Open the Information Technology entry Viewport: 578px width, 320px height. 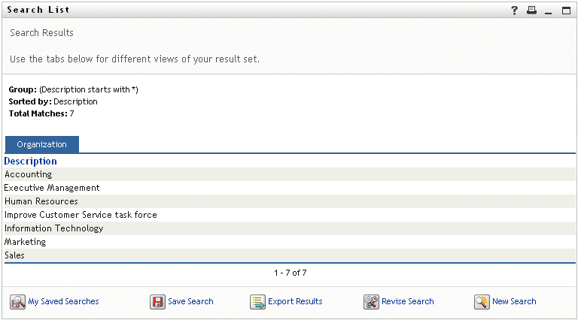[x=53, y=228]
